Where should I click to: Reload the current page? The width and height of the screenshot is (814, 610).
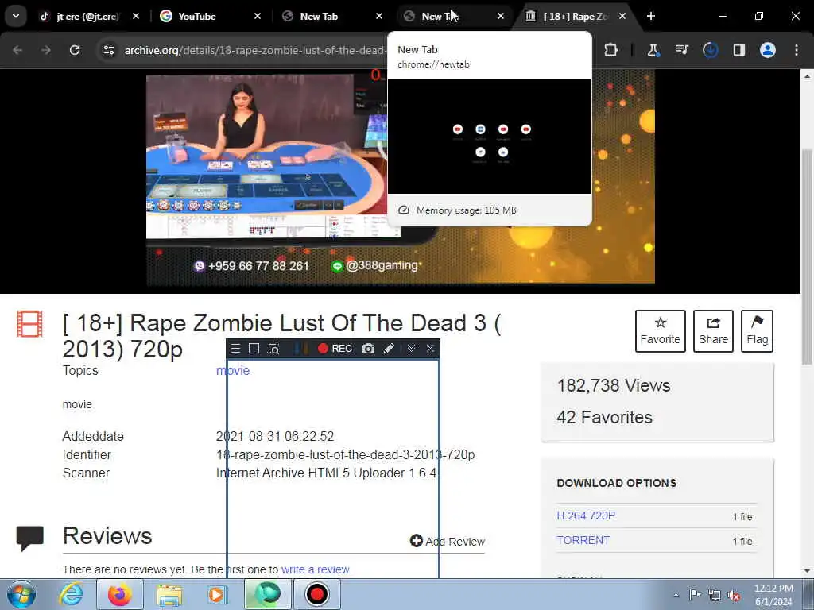(x=75, y=50)
